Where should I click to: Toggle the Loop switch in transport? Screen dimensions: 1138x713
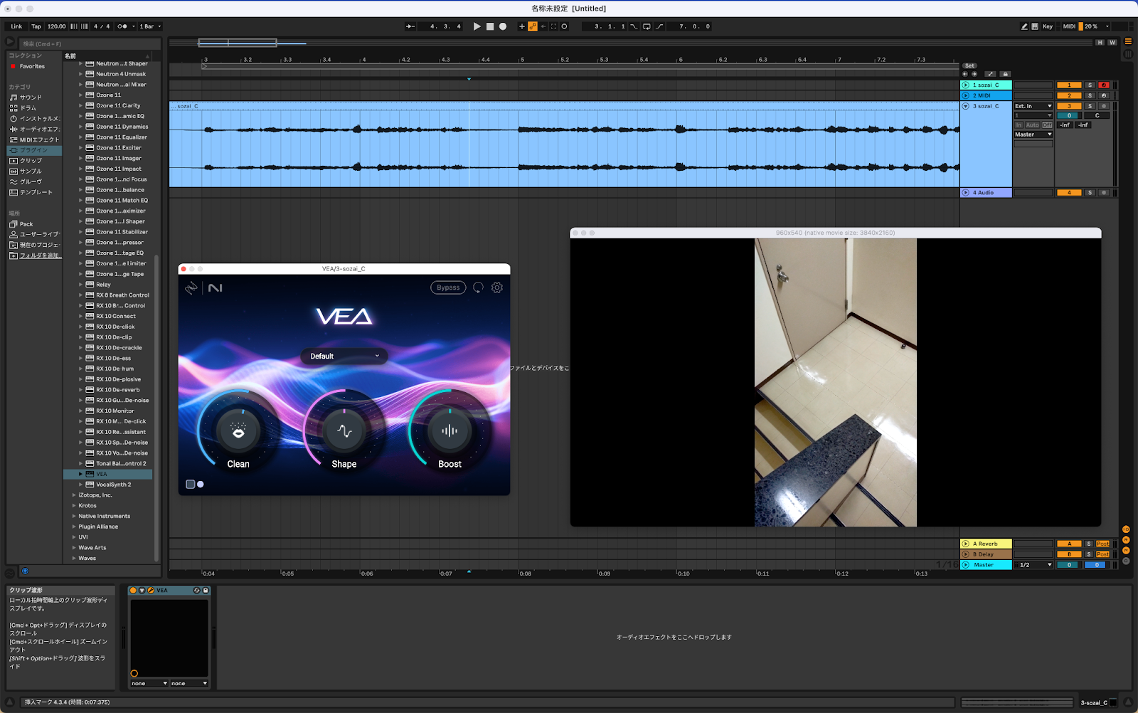647,26
